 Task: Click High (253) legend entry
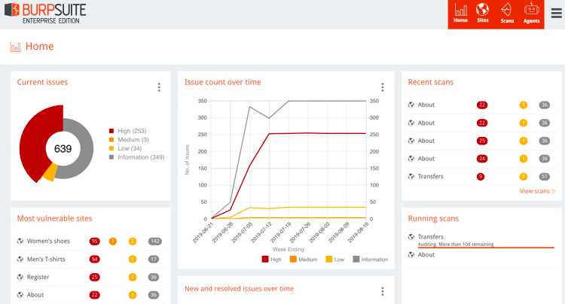(127, 131)
